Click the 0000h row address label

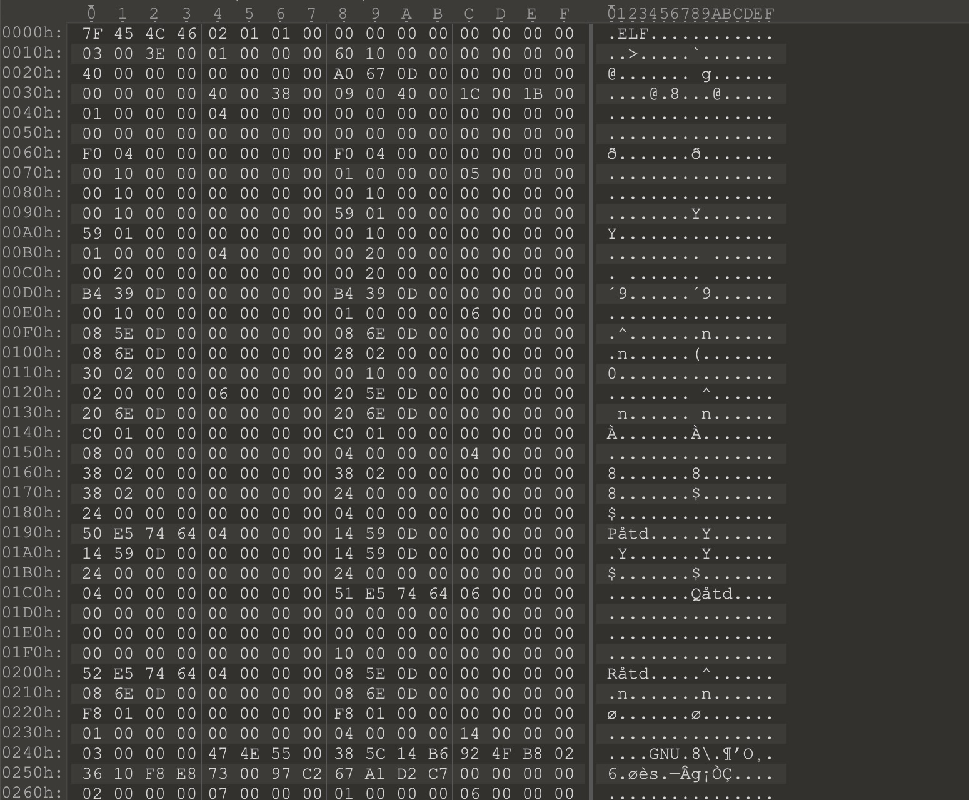(33, 33)
